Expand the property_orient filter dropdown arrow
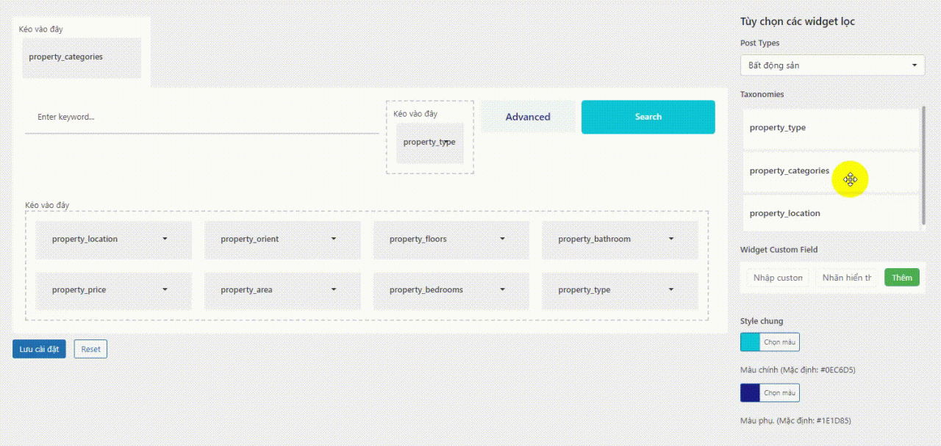 [334, 239]
